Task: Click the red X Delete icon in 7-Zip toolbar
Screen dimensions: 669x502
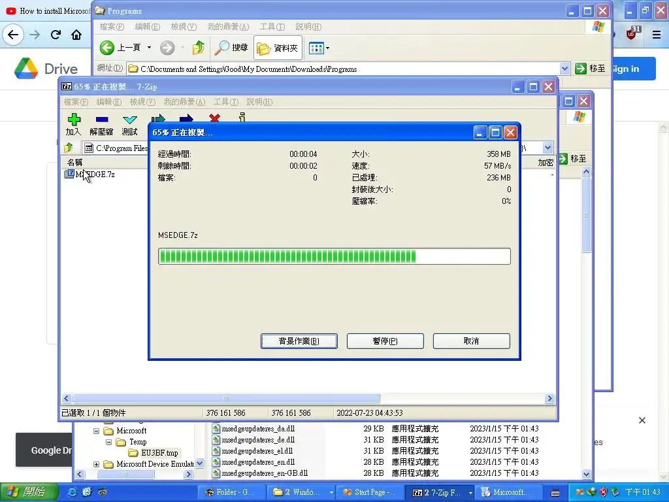Action: pyautogui.click(x=214, y=118)
